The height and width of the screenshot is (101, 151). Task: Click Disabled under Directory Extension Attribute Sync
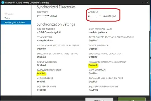(x=41, y=57)
